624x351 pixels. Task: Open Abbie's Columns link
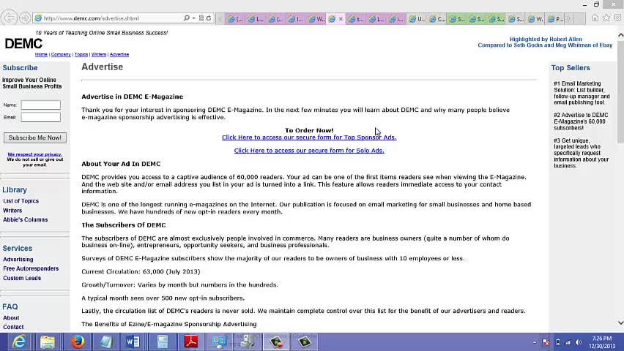click(25, 219)
